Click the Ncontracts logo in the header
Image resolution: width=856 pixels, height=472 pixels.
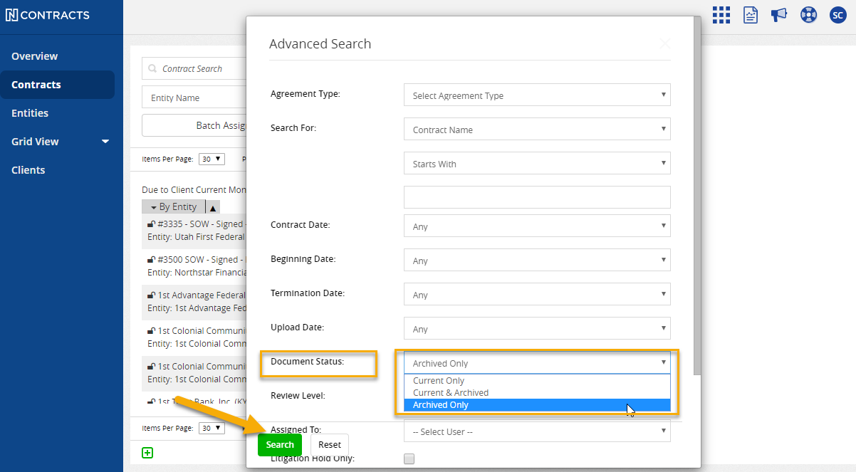coord(48,15)
